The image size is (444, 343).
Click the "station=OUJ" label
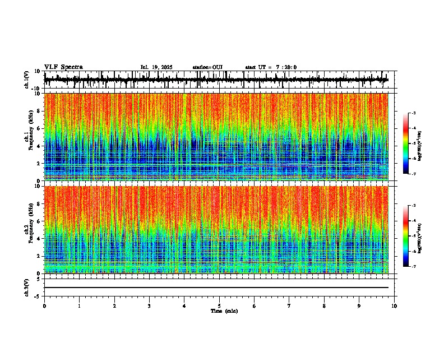pos(207,67)
